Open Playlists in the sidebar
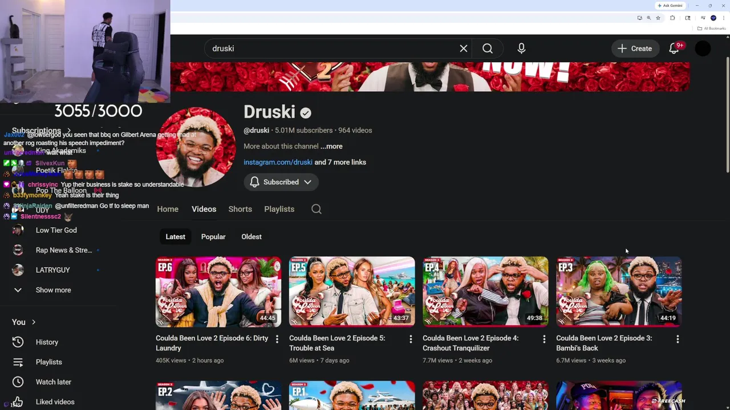This screenshot has height=410, width=730. coord(48,362)
